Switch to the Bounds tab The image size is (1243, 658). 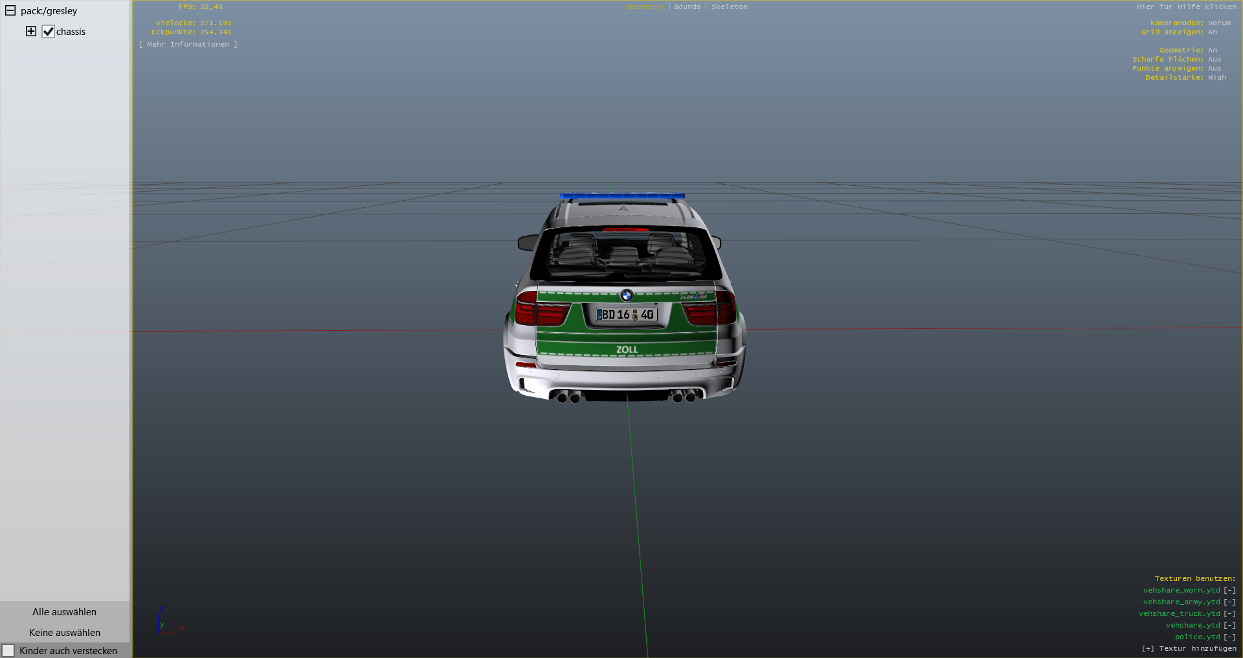[x=687, y=7]
